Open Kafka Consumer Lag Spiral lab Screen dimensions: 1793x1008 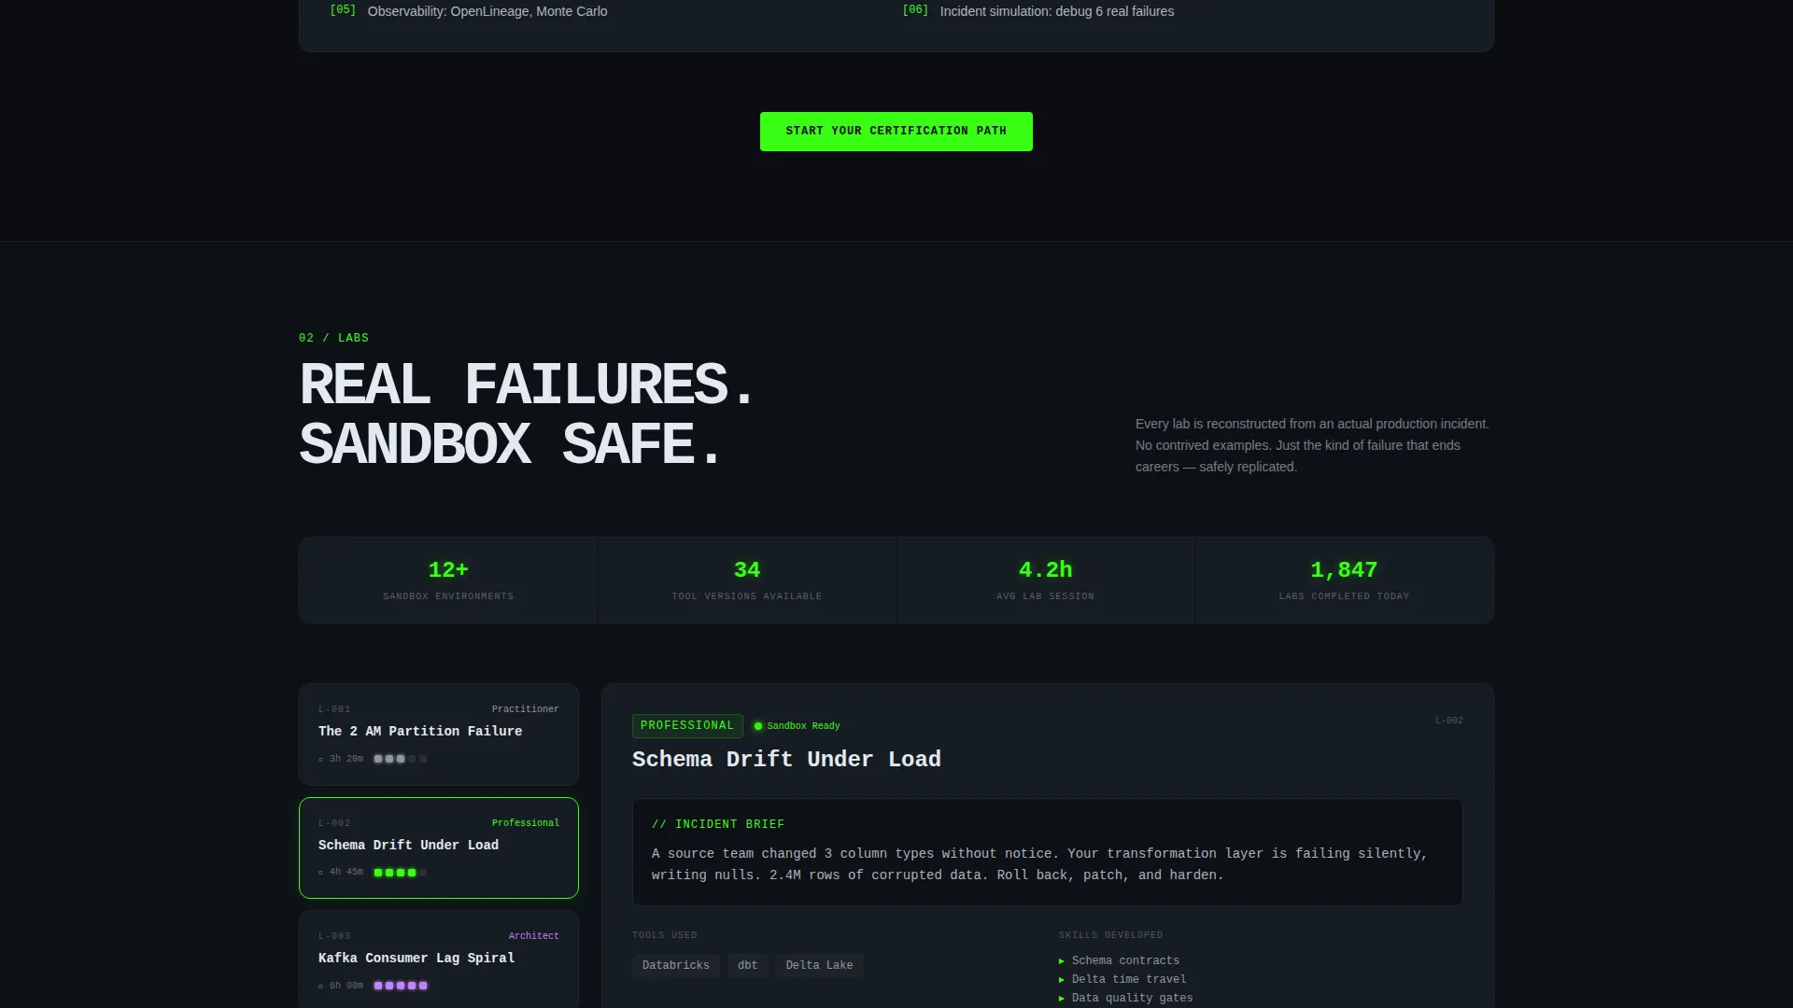coord(439,959)
